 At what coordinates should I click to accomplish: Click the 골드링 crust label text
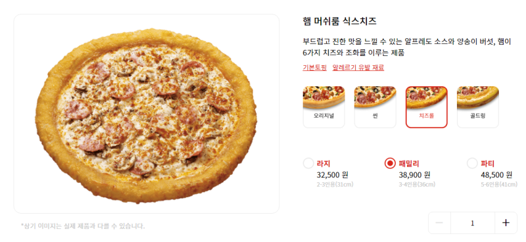click(478, 116)
